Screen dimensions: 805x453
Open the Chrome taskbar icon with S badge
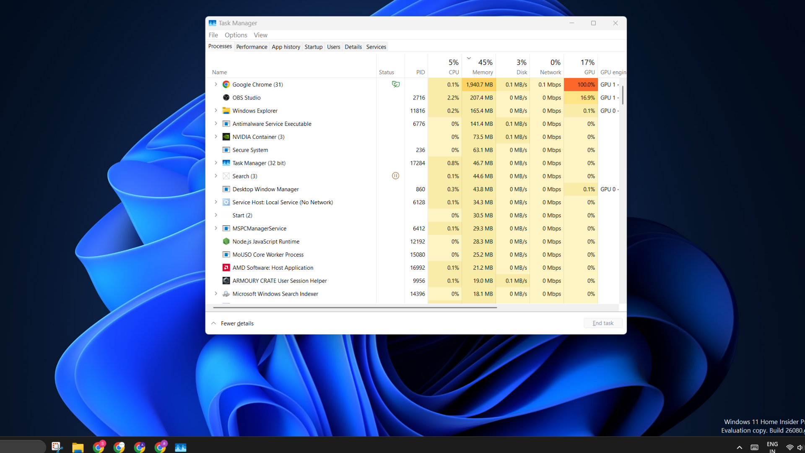click(x=99, y=447)
